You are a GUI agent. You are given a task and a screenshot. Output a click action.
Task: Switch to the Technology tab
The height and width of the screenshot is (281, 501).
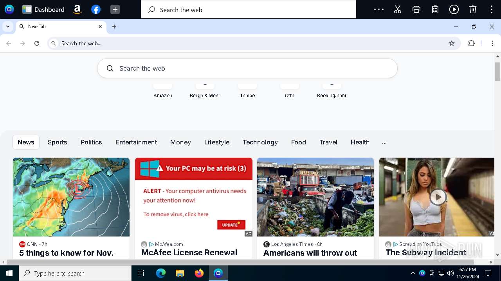(x=260, y=142)
